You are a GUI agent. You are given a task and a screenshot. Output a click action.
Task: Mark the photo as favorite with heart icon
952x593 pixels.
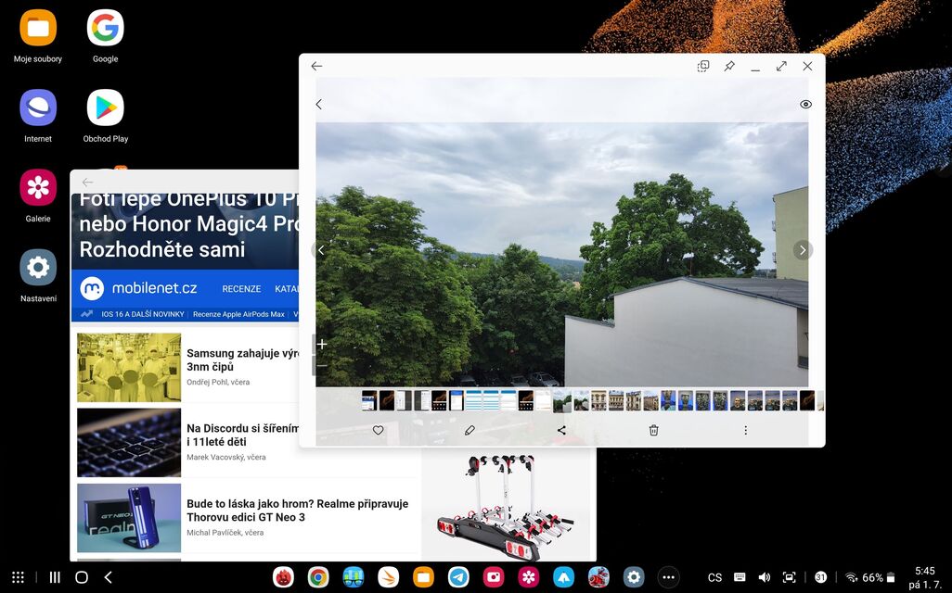point(378,430)
